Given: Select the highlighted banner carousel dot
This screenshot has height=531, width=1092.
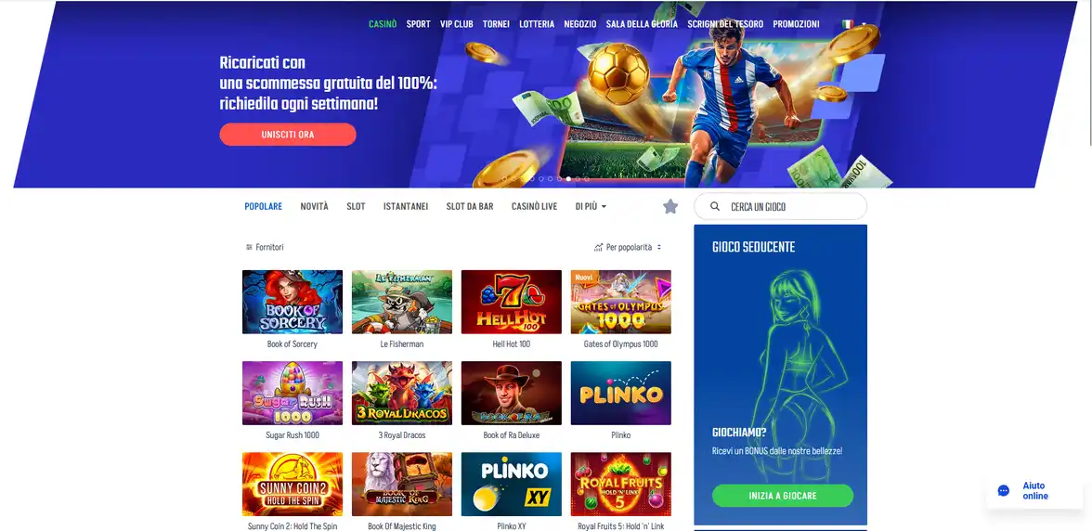Looking at the screenshot, I should [569, 179].
